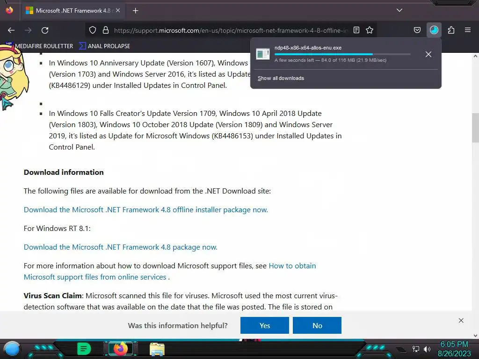The width and height of the screenshot is (479, 359).
Task: Click the forward navigation arrow
Action: [28, 30]
